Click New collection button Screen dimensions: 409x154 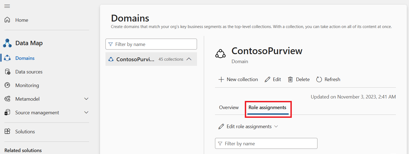coord(238,79)
